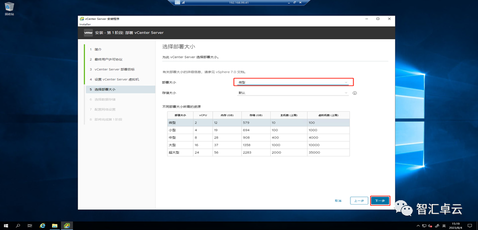Click disabled step 8 即将完成第 1 阶段
This screenshot has width=478, height=230.
106,119
